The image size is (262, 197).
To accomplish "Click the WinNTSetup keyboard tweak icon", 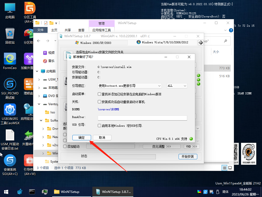I will [201, 43].
